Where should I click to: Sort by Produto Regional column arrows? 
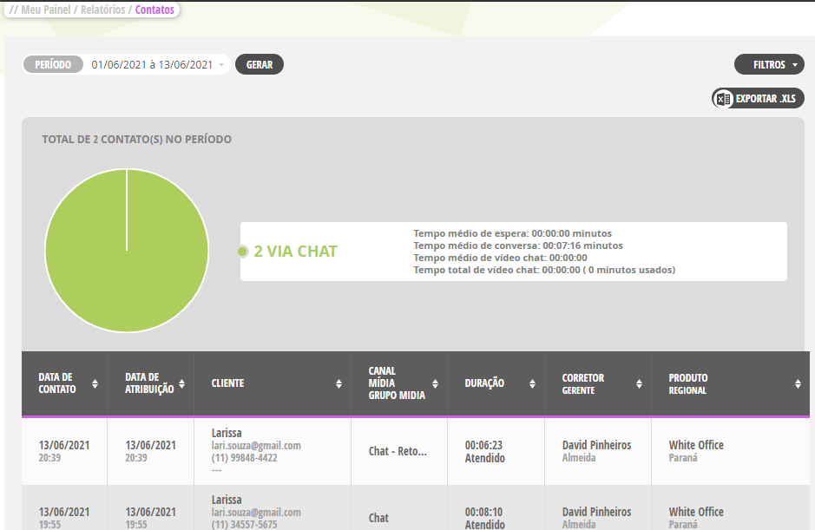tap(798, 383)
